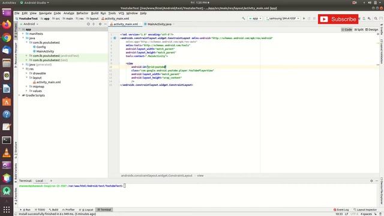Switch editor to Design view
The width and height of the screenshot is (384, 216).
click(372, 29)
